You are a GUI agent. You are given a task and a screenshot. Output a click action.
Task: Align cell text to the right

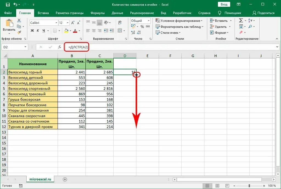(x=99, y=31)
